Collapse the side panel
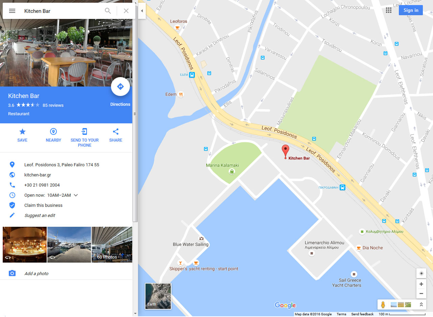This screenshot has height=317, width=433. (x=142, y=11)
